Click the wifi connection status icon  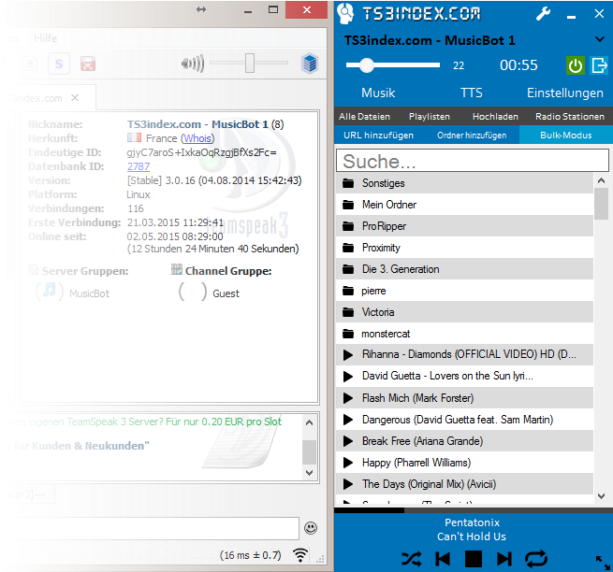coord(300,555)
